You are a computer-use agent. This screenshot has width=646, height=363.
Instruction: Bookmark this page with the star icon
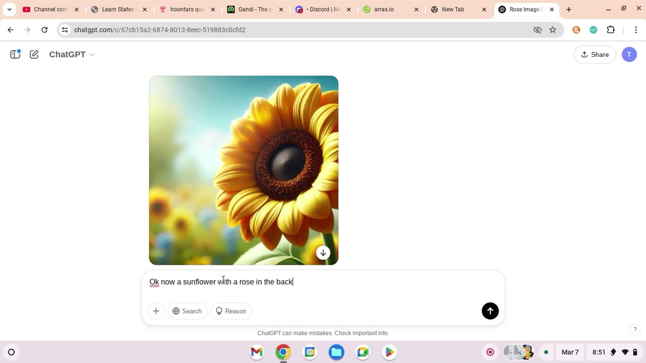(553, 30)
